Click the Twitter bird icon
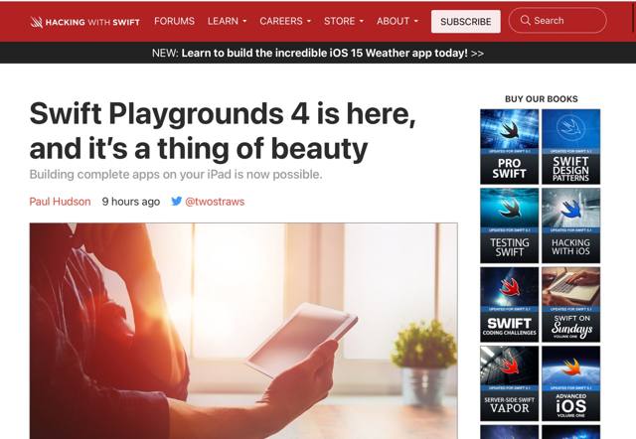Screen dimensions: 636x439 [x=176, y=202]
